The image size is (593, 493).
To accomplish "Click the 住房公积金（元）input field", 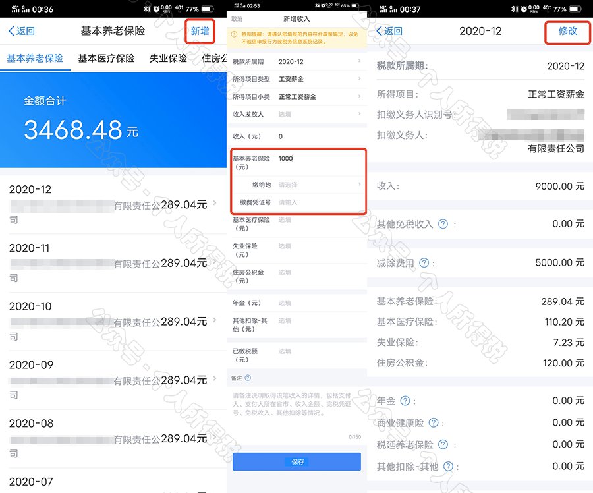I will (297, 276).
